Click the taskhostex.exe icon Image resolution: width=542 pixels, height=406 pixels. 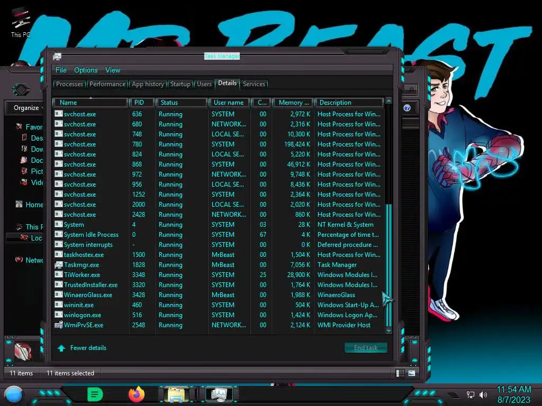click(x=59, y=254)
